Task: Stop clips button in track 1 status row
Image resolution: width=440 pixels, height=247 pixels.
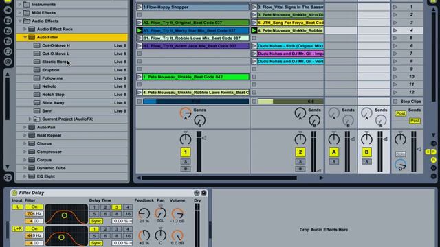Action: pos(140,102)
